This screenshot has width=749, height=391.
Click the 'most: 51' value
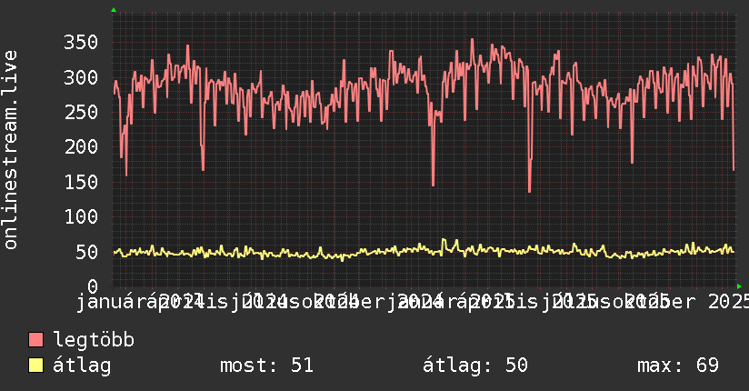click(x=266, y=366)
